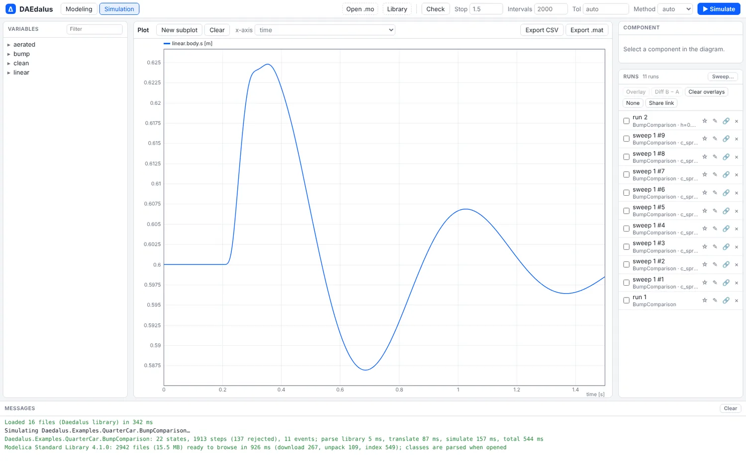Star the run 2 entry

pos(704,121)
